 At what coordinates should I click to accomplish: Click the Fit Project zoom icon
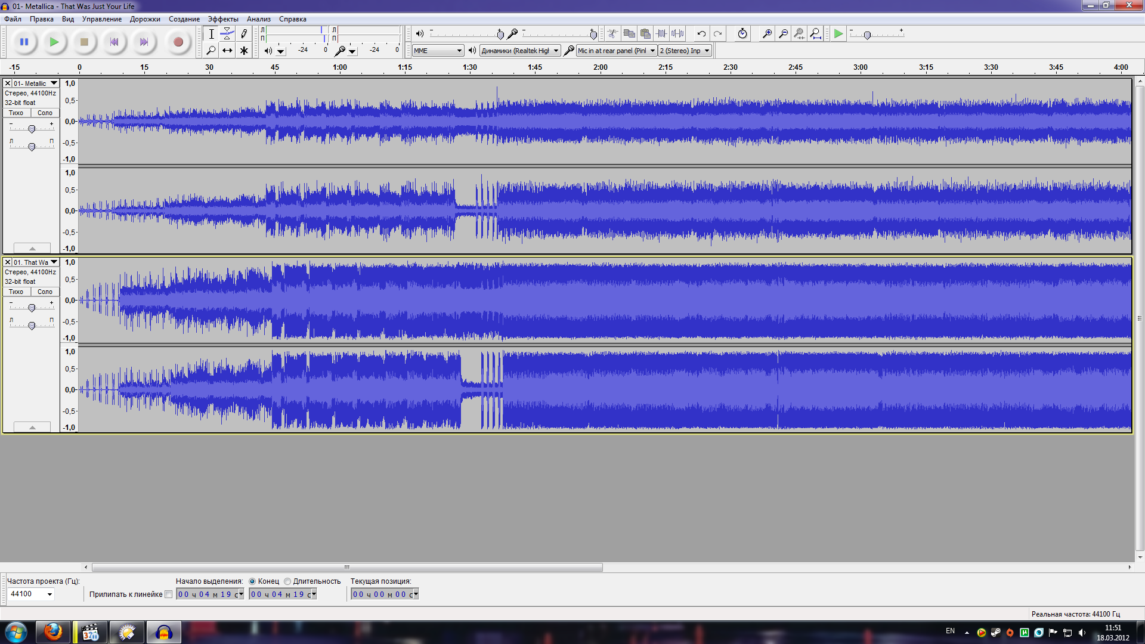pos(815,34)
